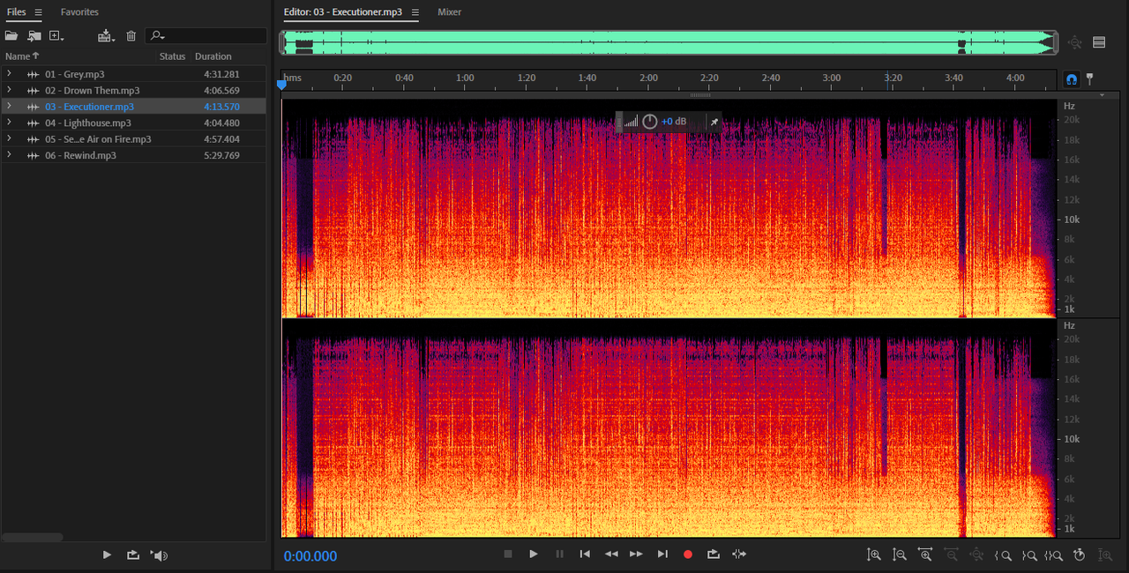This screenshot has width=1129, height=573.
Task: Click the Record button
Action: tap(688, 554)
